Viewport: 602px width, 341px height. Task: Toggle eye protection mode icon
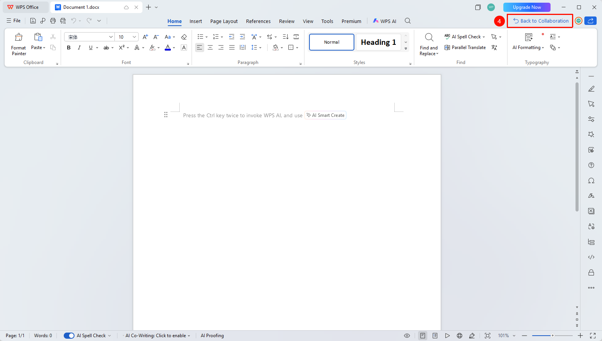(407, 336)
